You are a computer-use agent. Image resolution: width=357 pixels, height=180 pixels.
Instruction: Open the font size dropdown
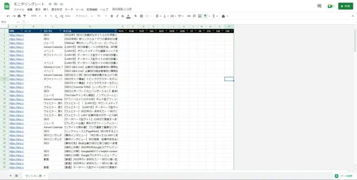102,16
